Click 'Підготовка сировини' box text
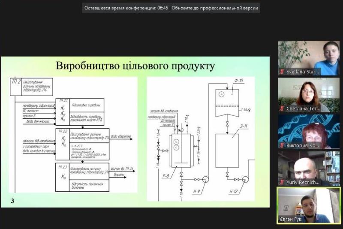 pyautogui.click(x=86, y=105)
